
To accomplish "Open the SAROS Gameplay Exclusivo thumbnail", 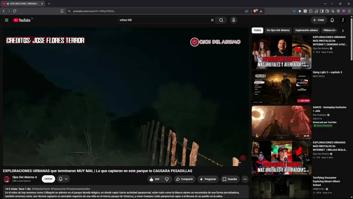I will (x=281, y=122).
